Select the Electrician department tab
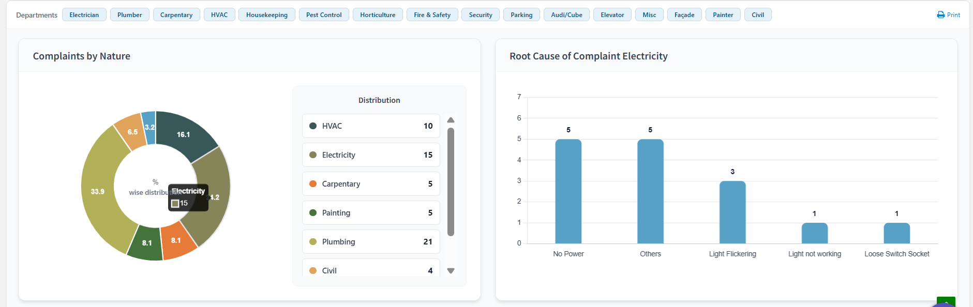 coord(84,15)
